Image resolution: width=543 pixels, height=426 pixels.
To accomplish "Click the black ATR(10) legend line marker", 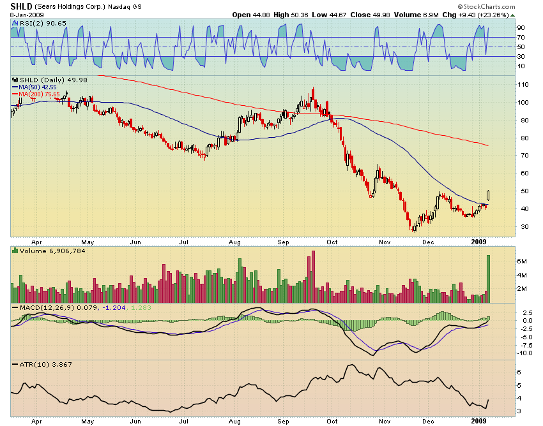I will 15,364.
